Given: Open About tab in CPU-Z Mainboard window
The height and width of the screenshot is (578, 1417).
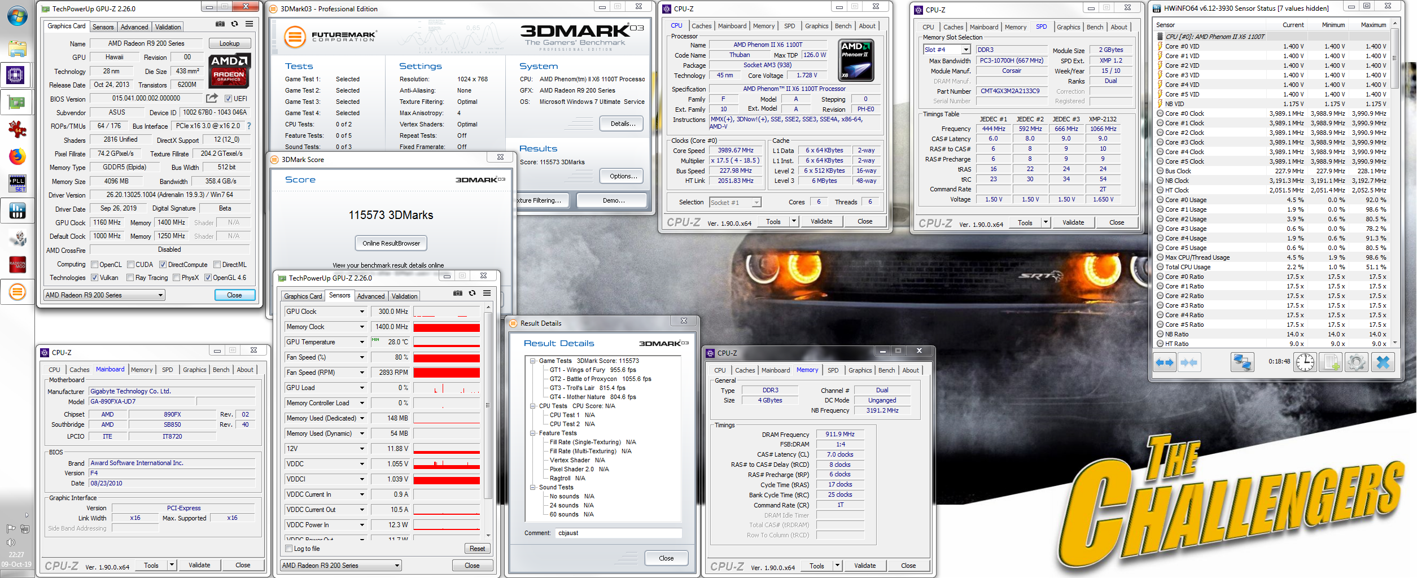Looking at the screenshot, I should tap(245, 370).
